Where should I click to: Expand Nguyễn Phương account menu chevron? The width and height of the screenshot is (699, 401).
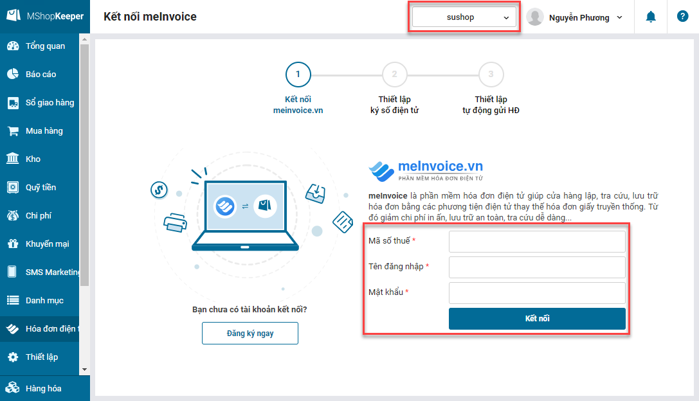pyautogui.click(x=620, y=17)
